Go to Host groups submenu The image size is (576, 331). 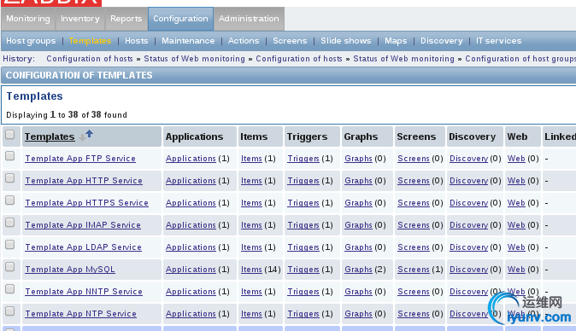[31, 41]
